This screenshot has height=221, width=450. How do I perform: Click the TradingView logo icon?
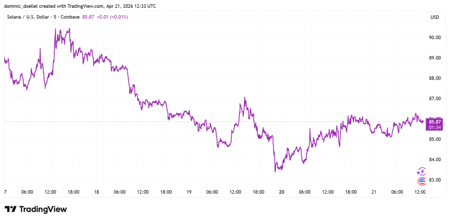click(10, 209)
